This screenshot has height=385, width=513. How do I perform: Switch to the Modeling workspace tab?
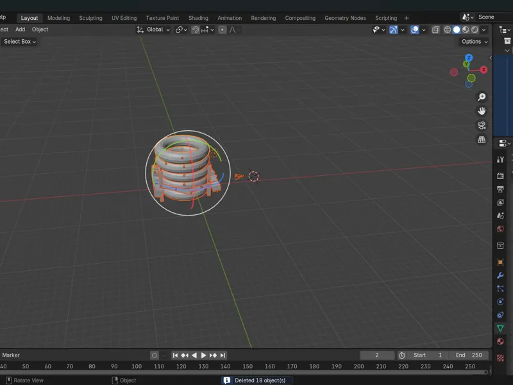(x=58, y=18)
